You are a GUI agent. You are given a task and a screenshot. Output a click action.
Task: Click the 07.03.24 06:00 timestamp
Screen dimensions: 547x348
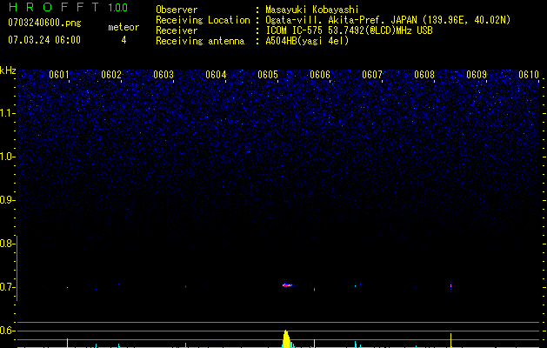(x=43, y=40)
